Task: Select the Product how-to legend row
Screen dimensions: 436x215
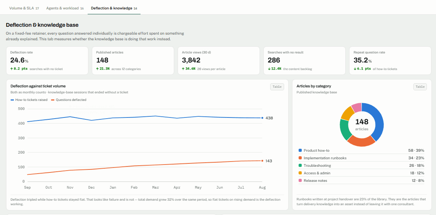Action: [361, 151]
